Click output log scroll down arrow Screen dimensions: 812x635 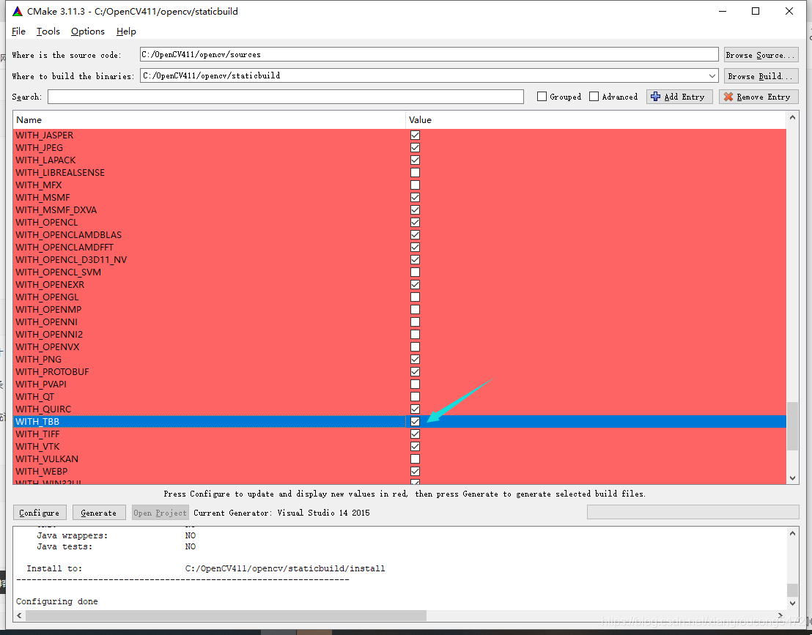[x=792, y=604]
